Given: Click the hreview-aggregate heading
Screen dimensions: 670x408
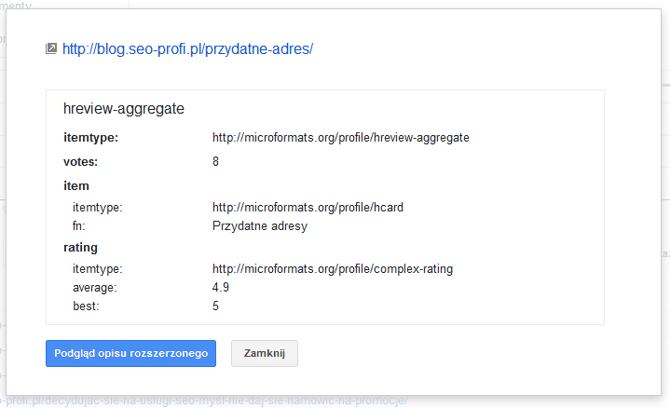Looking at the screenshot, I should click(x=124, y=108).
